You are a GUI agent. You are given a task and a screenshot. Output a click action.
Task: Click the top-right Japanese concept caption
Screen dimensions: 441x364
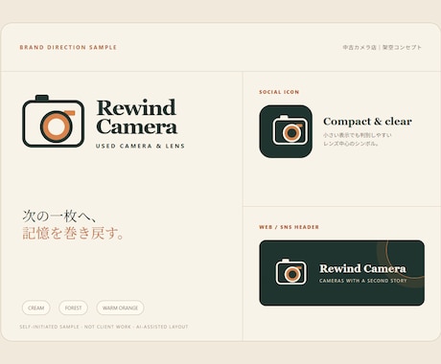pos(383,47)
